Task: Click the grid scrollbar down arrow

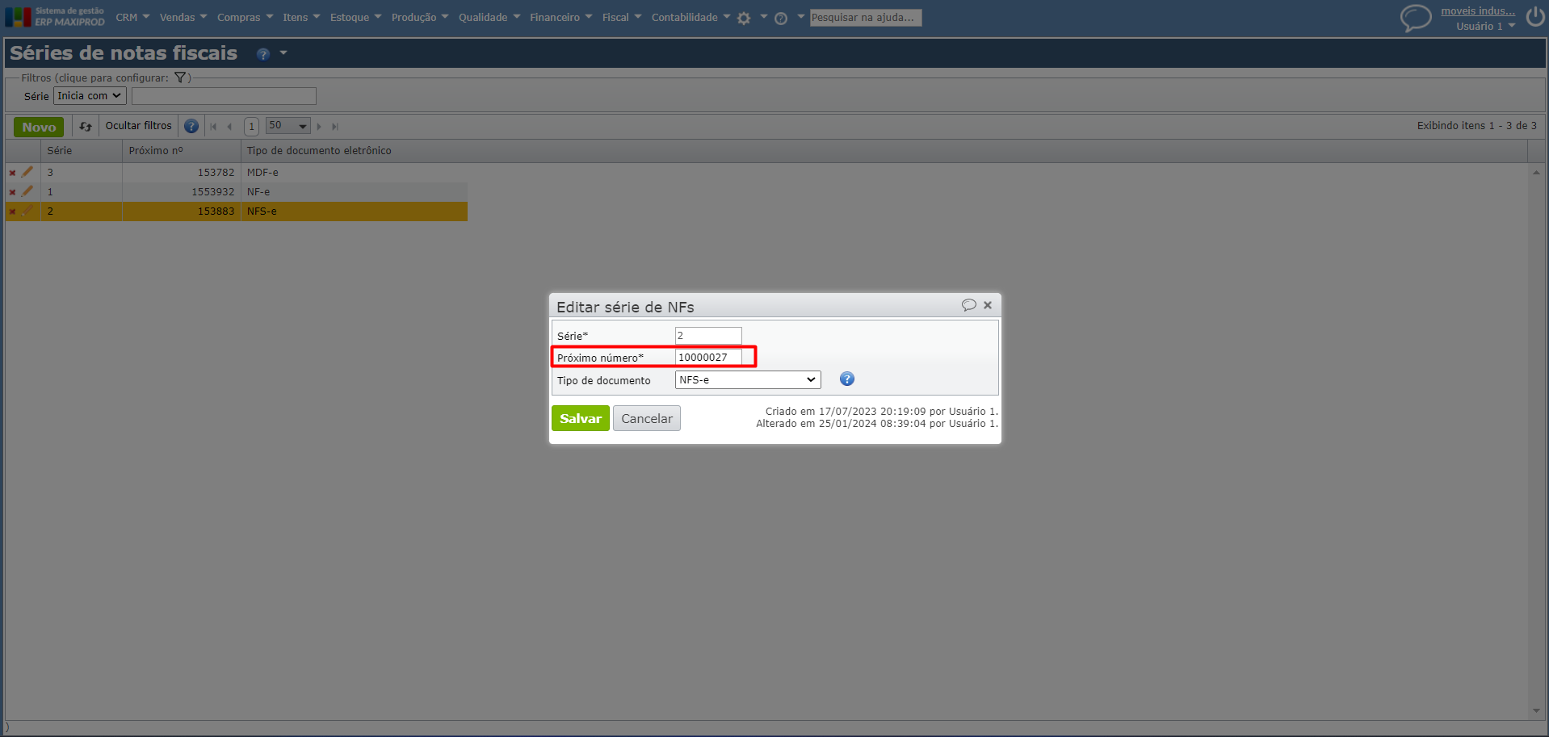Action: 1536,711
